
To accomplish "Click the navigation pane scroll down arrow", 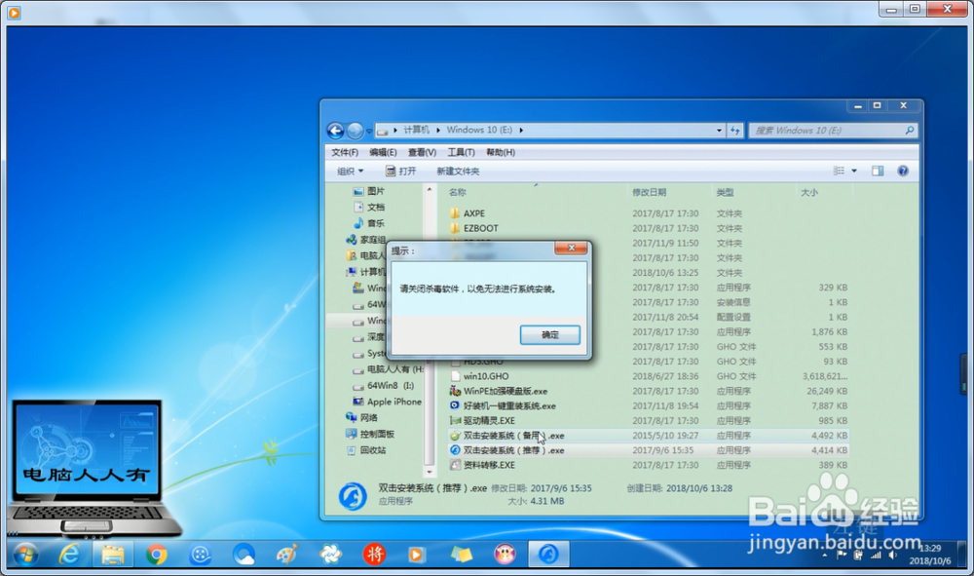I will coord(429,473).
